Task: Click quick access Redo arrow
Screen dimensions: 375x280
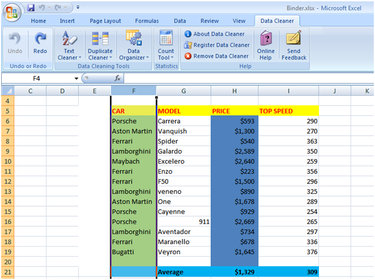Action: tap(58, 8)
